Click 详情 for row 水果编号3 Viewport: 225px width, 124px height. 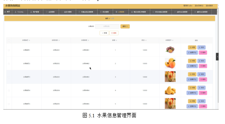tap(192, 74)
